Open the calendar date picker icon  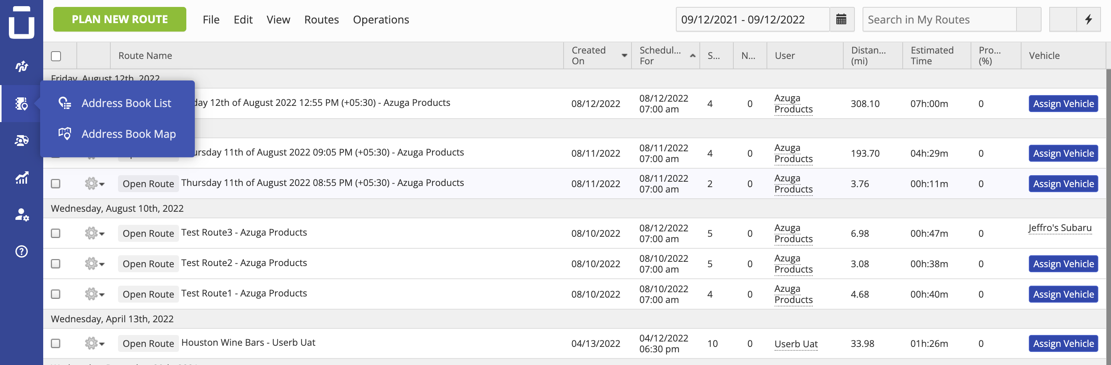[841, 19]
